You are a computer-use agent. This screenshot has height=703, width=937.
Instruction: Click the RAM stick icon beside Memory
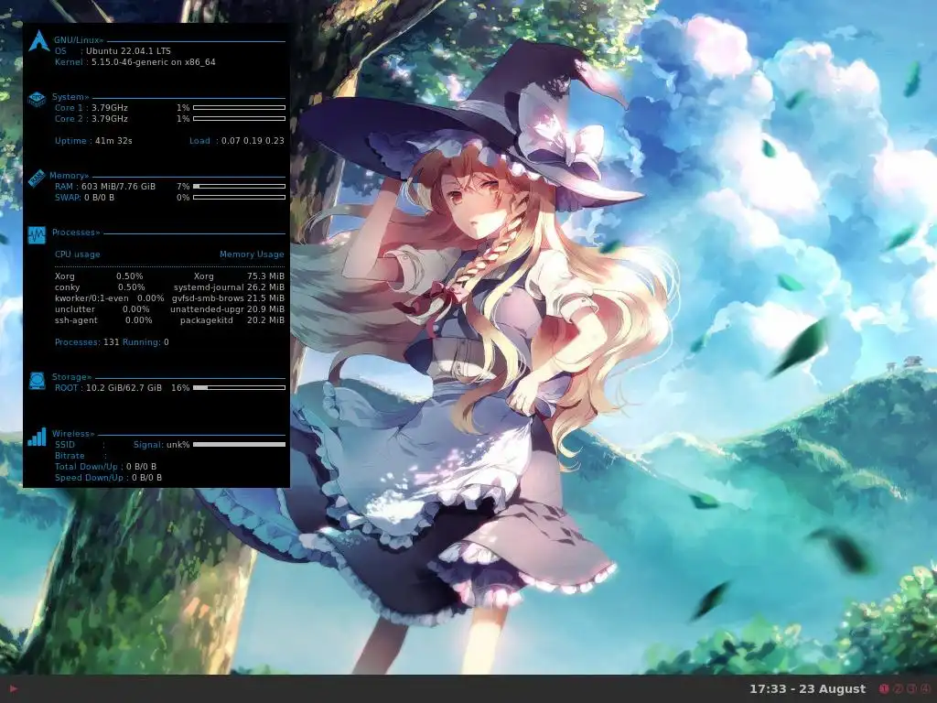click(x=37, y=178)
